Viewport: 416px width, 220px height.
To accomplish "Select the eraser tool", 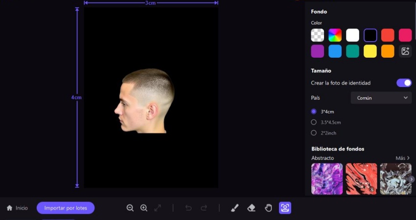I will [252, 208].
